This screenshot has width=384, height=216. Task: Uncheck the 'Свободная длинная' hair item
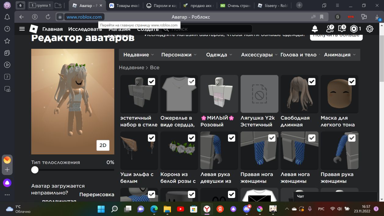coord(312,81)
